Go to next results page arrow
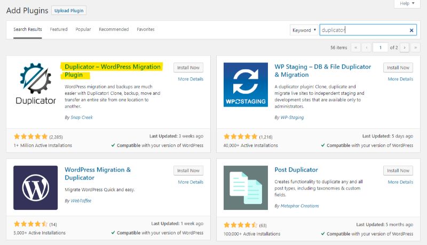 (x=405, y=47)
